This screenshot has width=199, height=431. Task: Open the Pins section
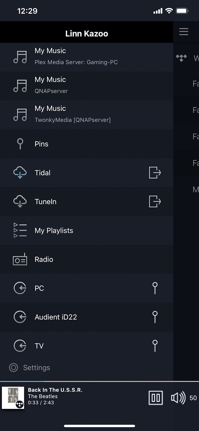pyautogui.click(x=42, y=144)
